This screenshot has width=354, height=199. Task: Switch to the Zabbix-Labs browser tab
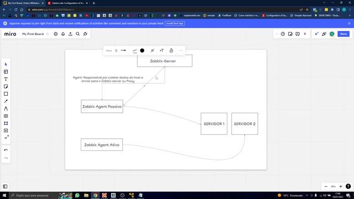click(x=67, y=3)
